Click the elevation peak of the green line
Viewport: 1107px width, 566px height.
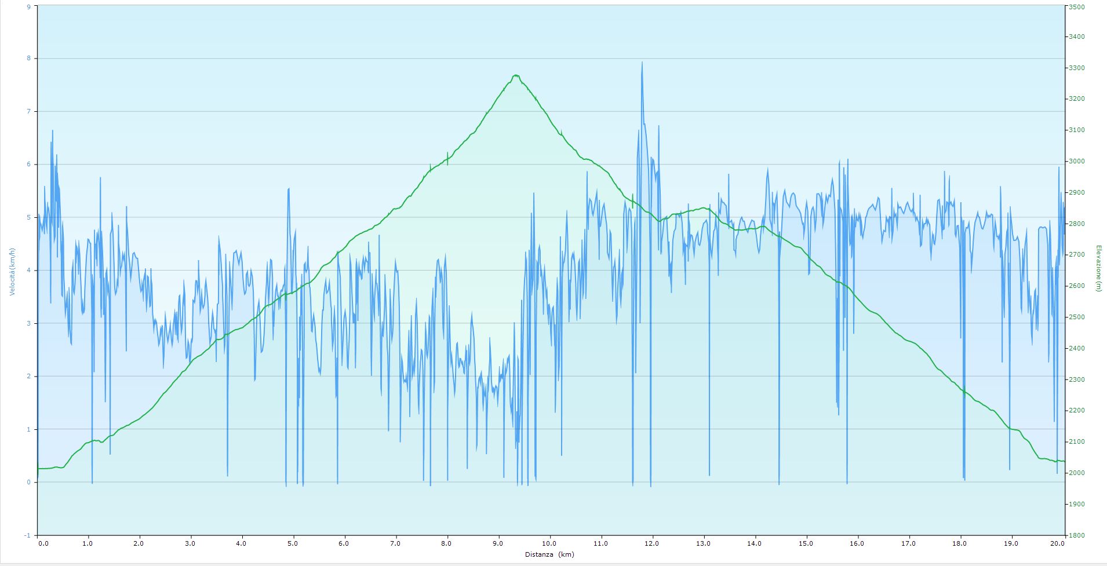[515, 75]
